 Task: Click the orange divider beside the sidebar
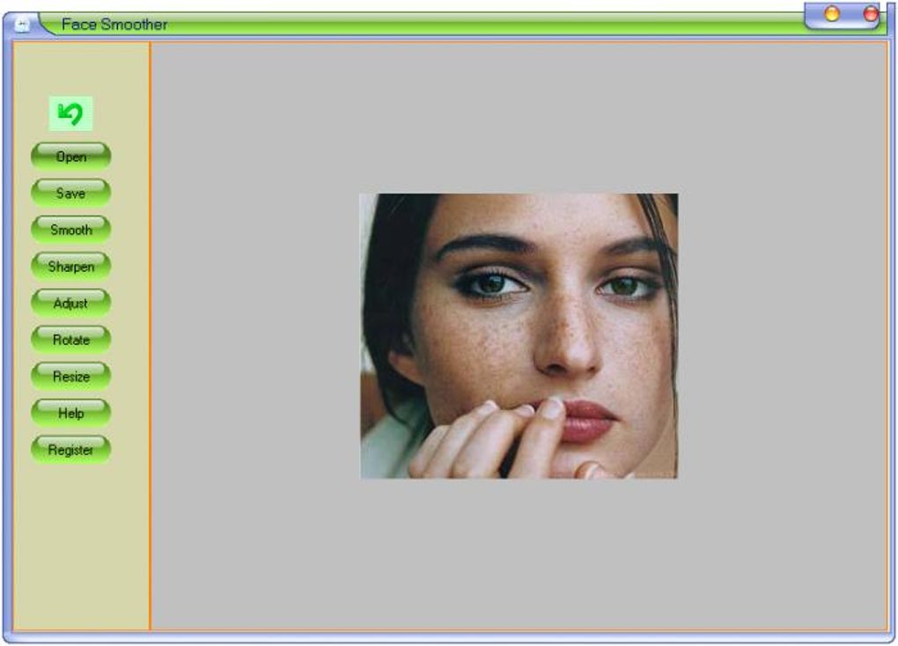(150, 336)
